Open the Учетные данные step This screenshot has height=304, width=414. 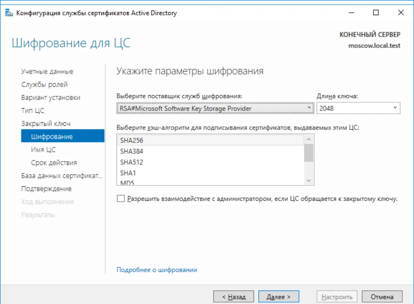pos(47,72)
